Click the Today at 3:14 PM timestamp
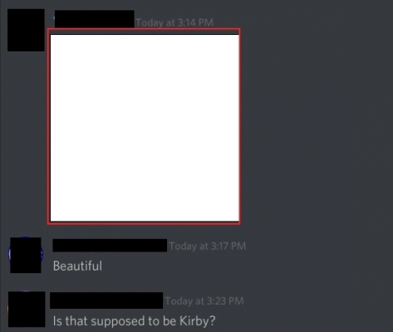The width and height of the screenshot is (393, 332). click(x=174, y=22)
